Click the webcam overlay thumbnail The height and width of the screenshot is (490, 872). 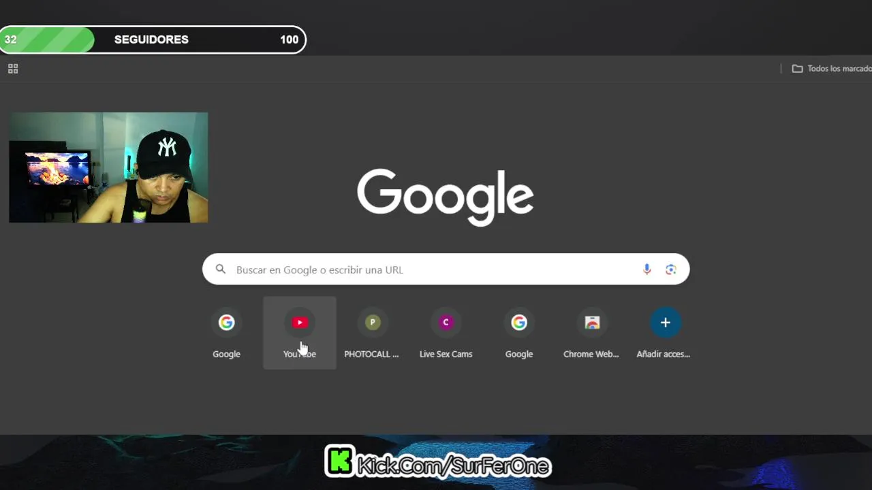coord(108,167)
